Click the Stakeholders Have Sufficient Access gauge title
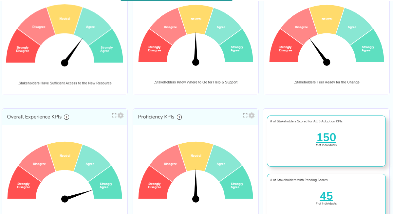This screenshot has height=214, width=393. 65,83
